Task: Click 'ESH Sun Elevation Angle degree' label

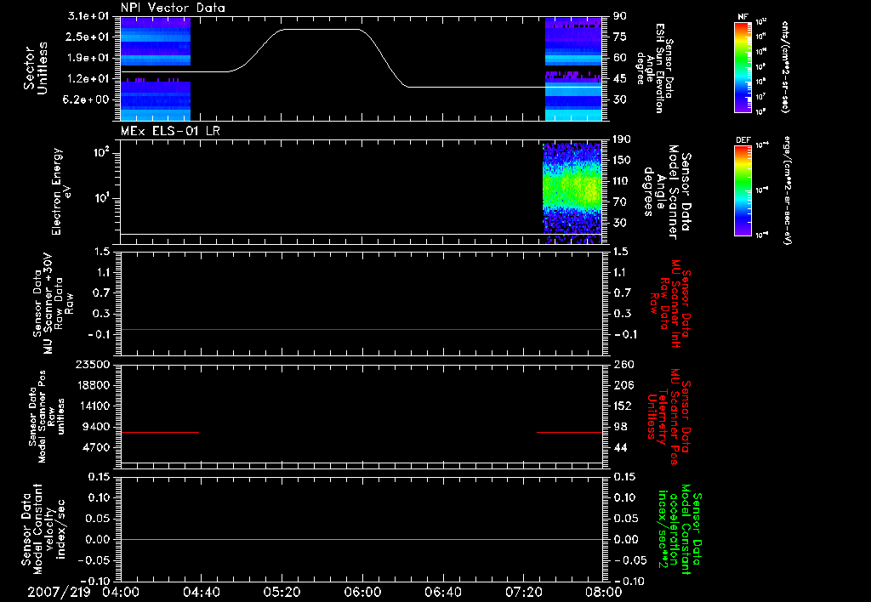Action: (655, 68)
